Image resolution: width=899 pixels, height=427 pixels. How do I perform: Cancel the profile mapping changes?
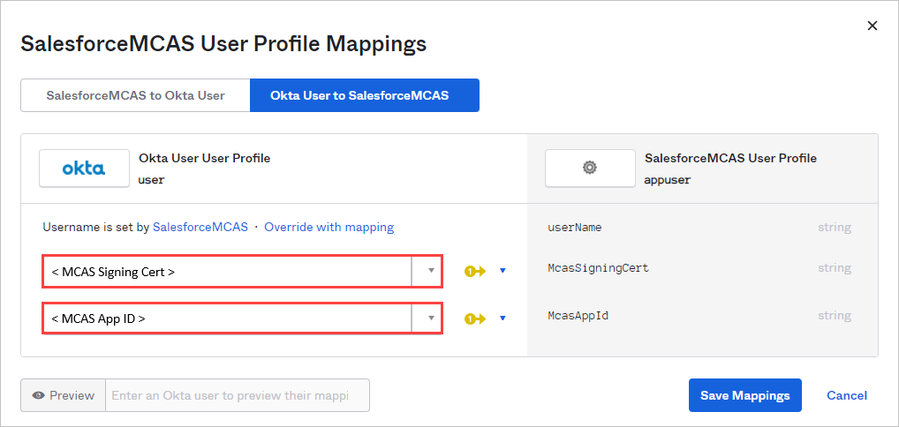click(846, 395)
